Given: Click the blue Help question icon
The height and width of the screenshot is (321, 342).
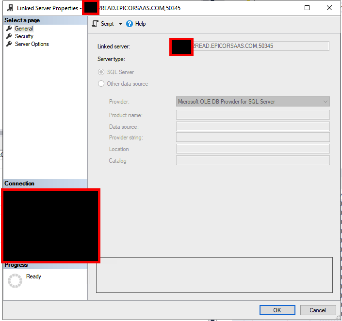Looking at the screenshot, I should click(x=130, y=24).
